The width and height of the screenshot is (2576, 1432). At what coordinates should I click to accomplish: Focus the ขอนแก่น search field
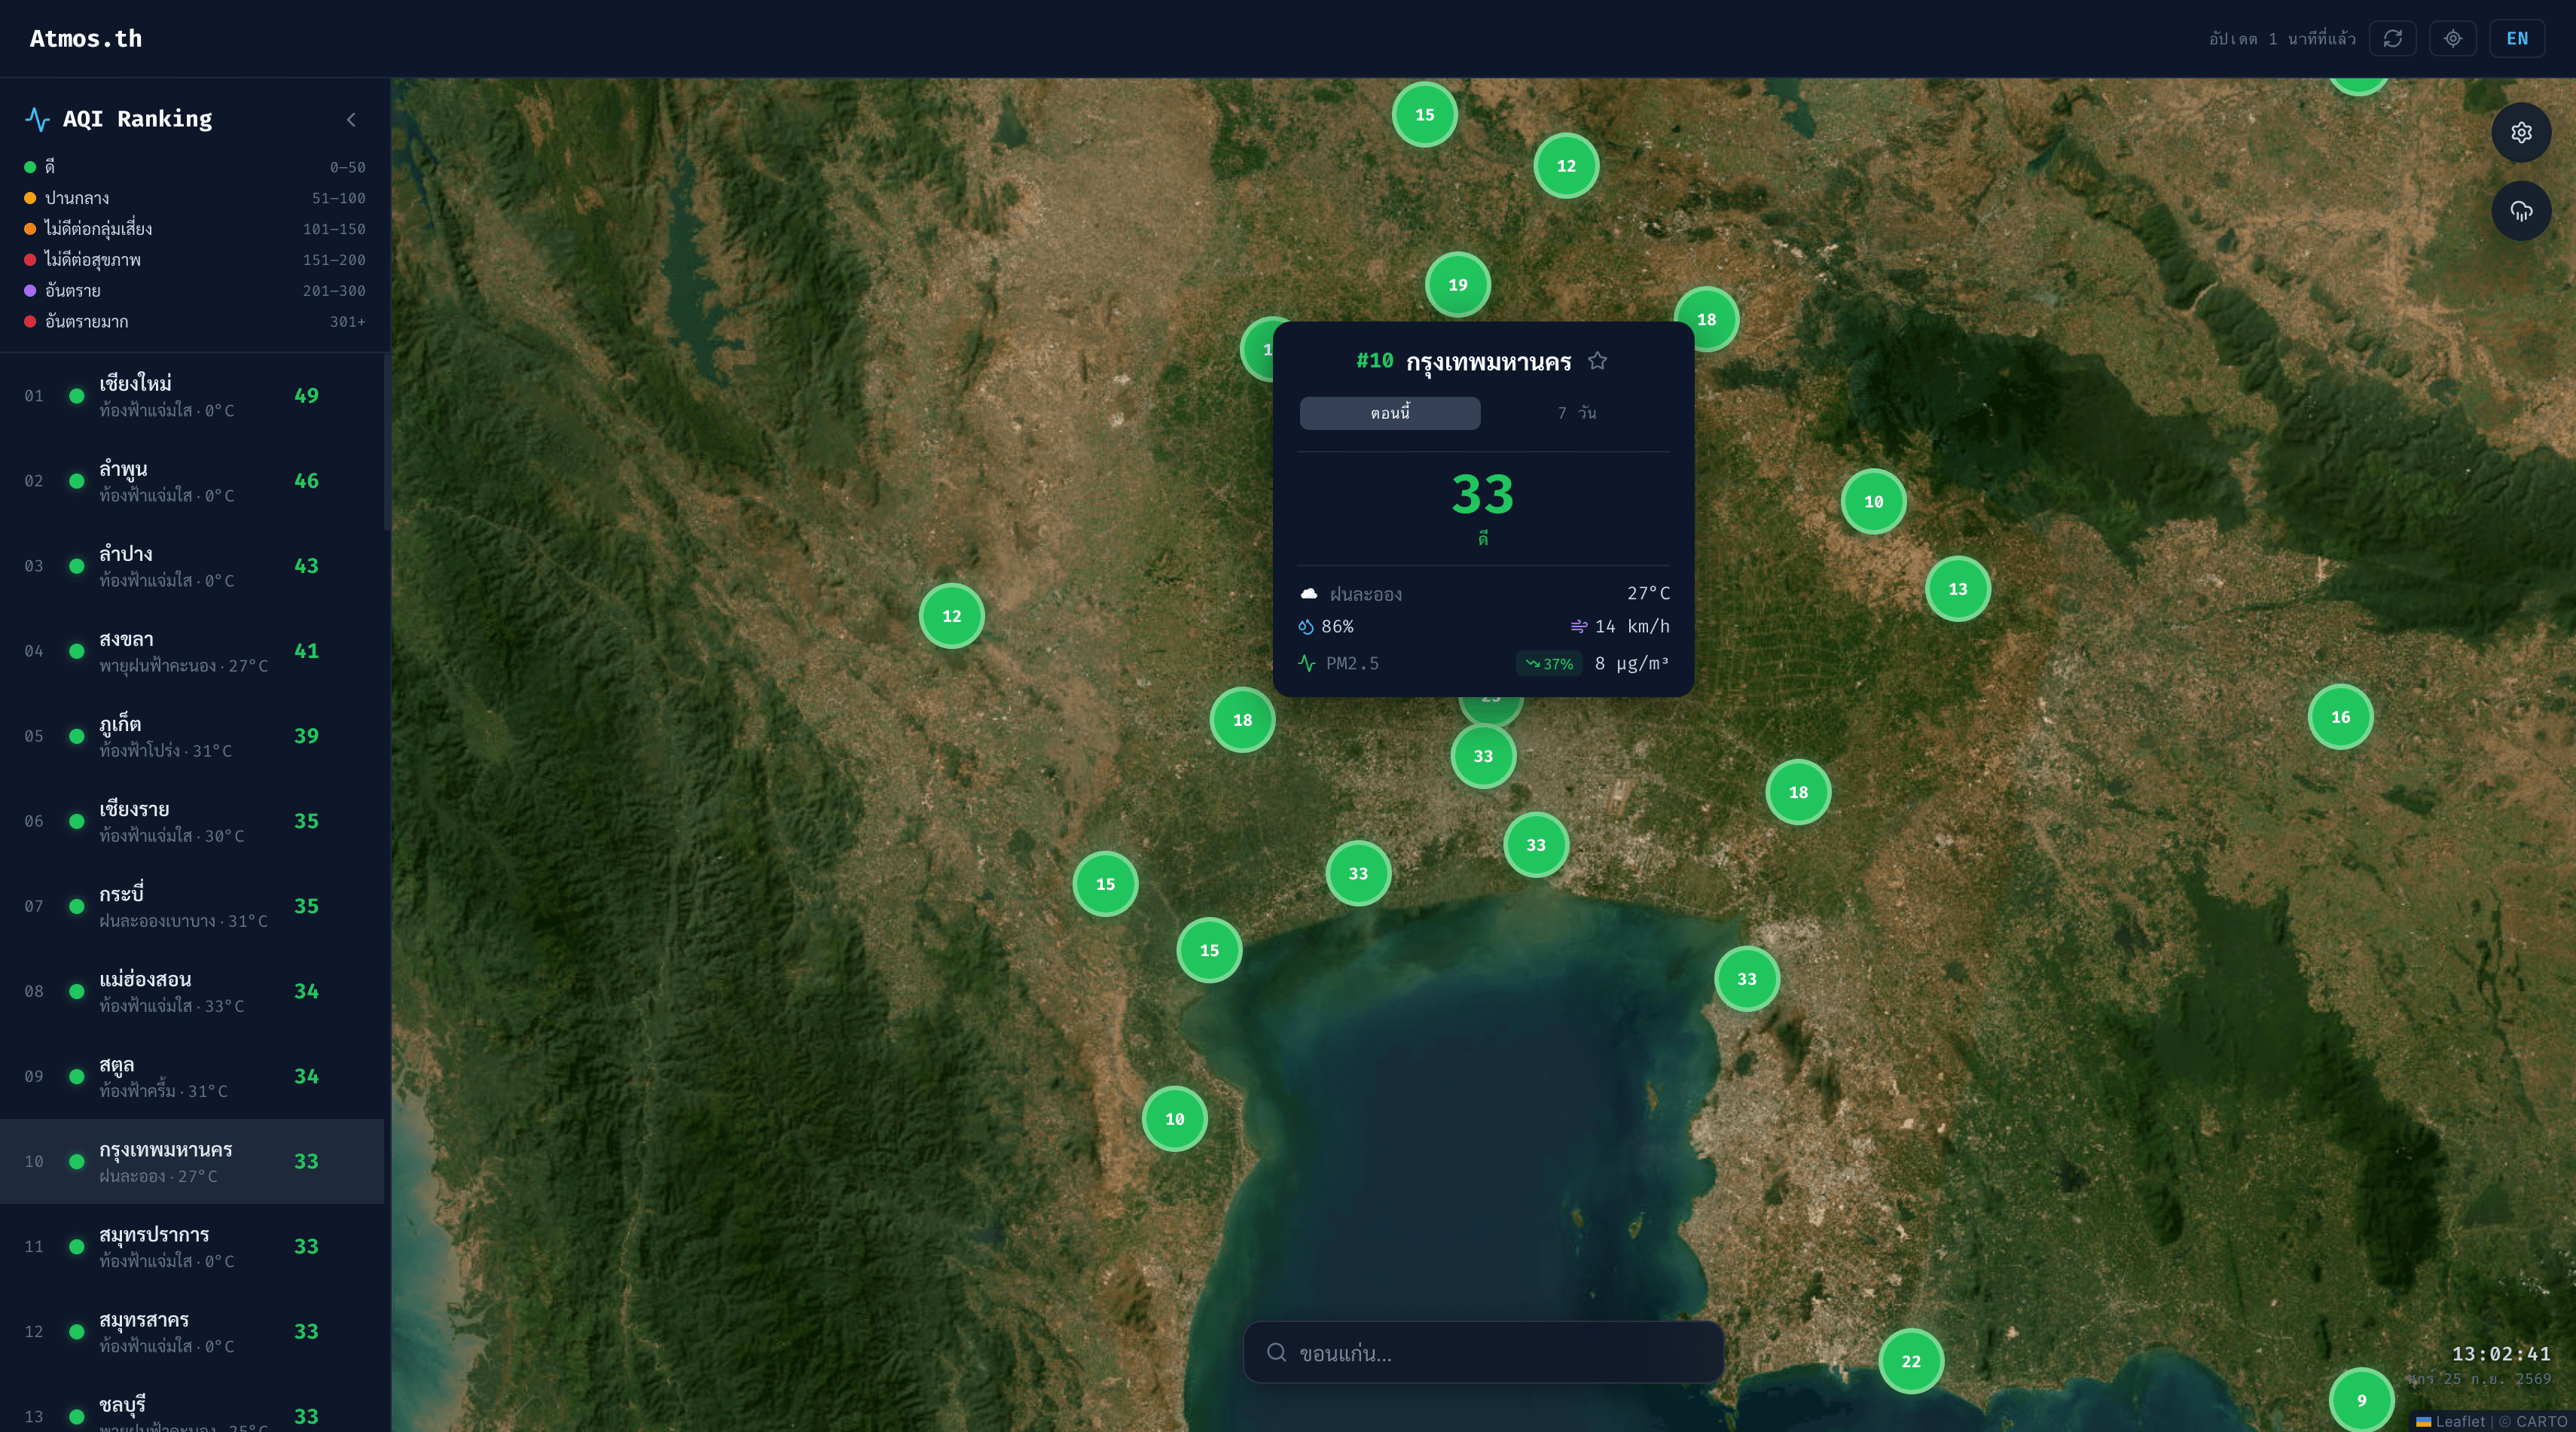tap(1482, 1352)
